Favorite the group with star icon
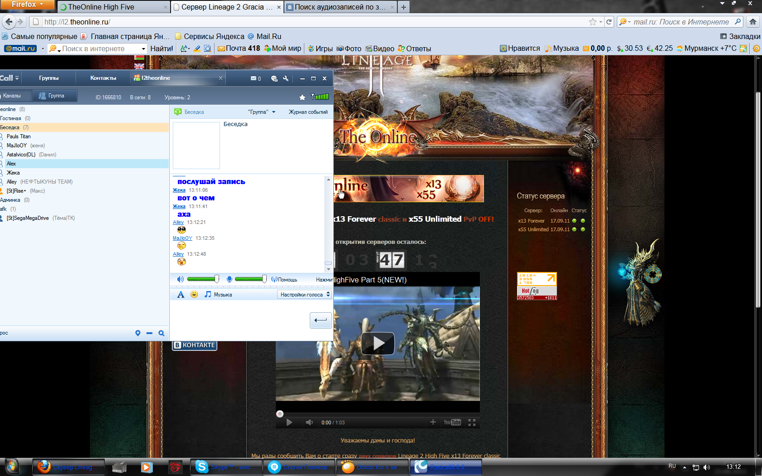Image resolution: width=762 pixels, height=476 pixels. point(302,97)
